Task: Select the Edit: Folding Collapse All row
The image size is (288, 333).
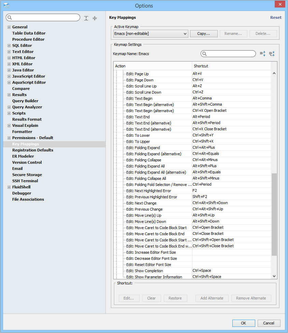Action: (x=192, y=178)
